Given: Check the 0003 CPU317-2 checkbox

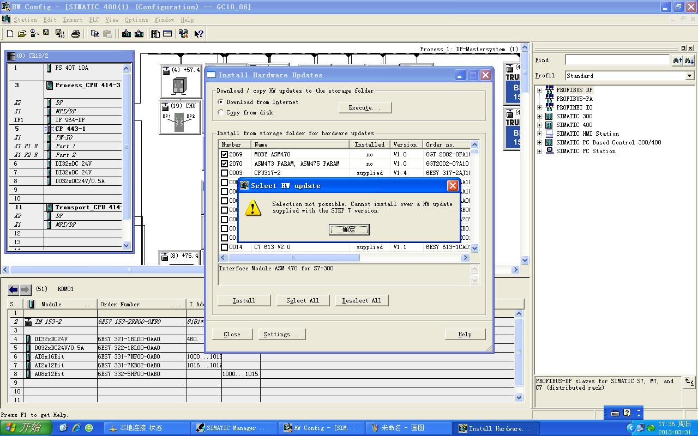Looking at the screenshot, I should 224,173.
